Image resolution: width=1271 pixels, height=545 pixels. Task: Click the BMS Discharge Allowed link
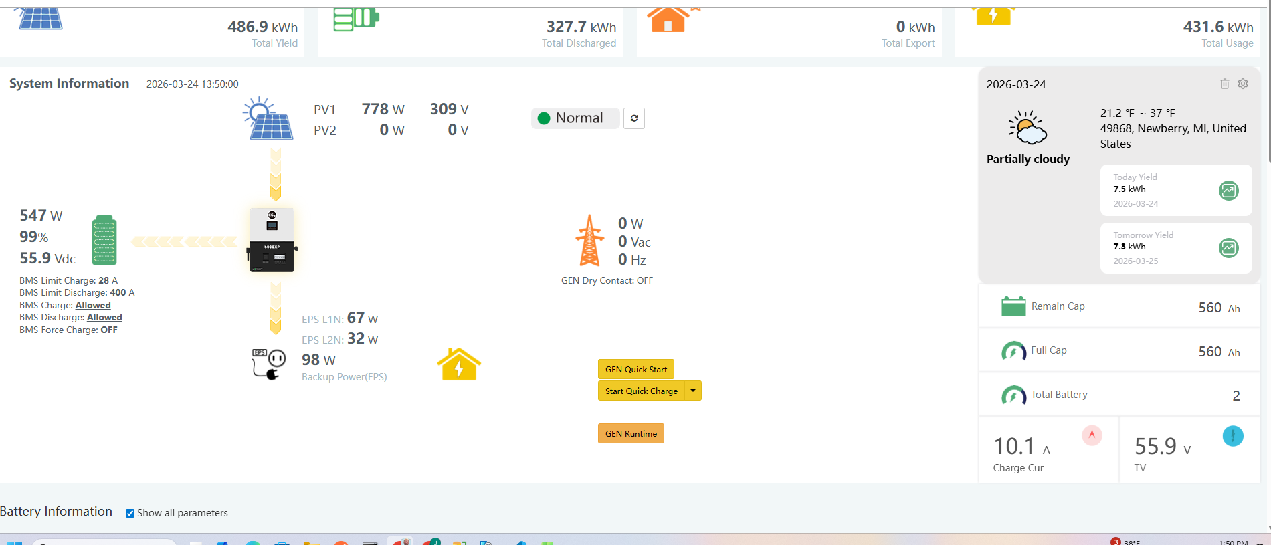[104, 318]
